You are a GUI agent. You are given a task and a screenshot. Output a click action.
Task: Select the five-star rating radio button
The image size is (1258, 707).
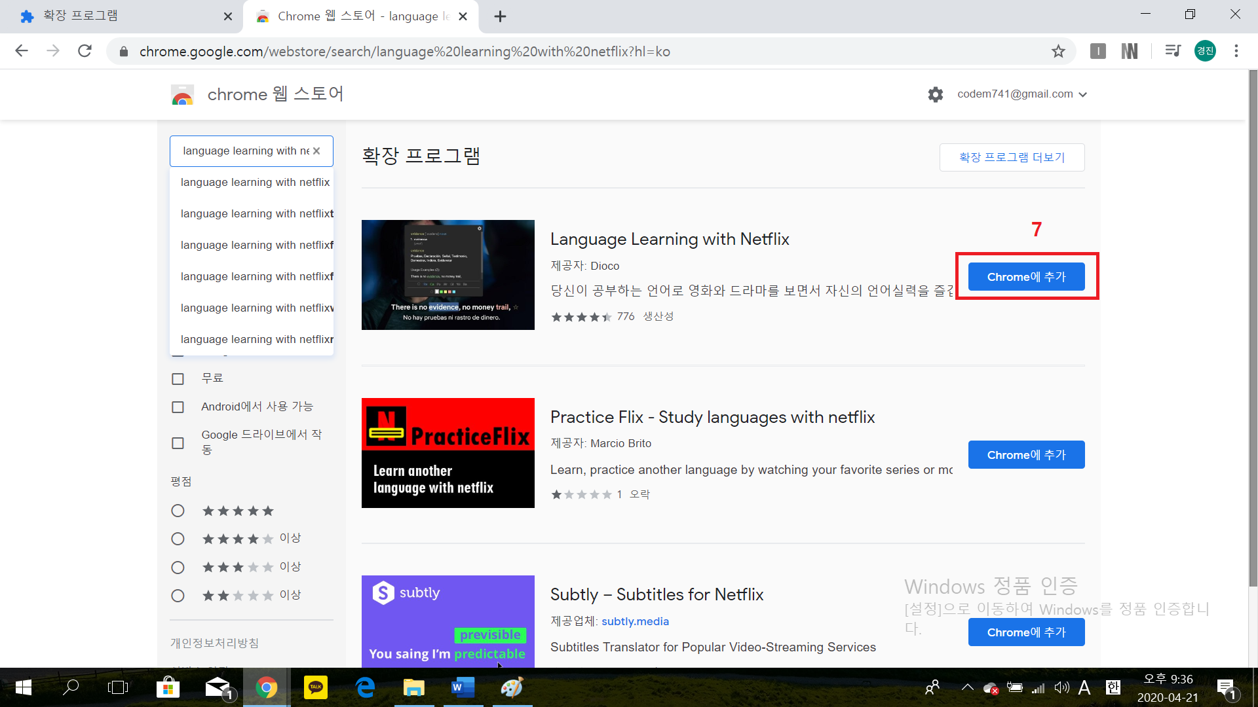coord(178,511)
